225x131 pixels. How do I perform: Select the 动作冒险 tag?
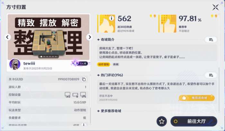tap(104, 64)
